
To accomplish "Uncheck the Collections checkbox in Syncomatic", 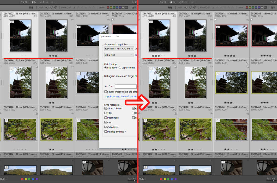I will (x=106, y=127).
